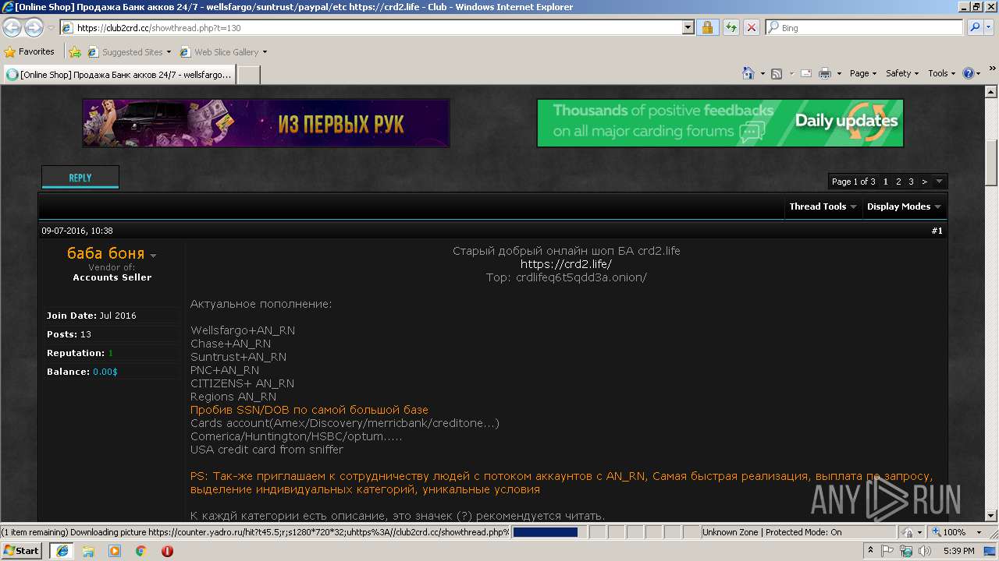999x561 pixels.
Task: Open the search provider dropdown arrow
Action: coord(989,27)
